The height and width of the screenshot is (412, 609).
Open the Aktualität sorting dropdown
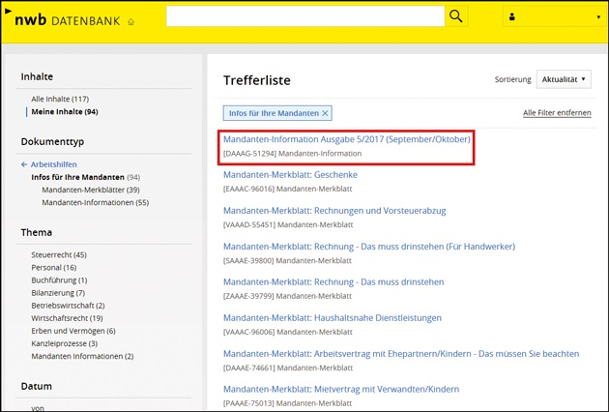click(x=564, y=79)
